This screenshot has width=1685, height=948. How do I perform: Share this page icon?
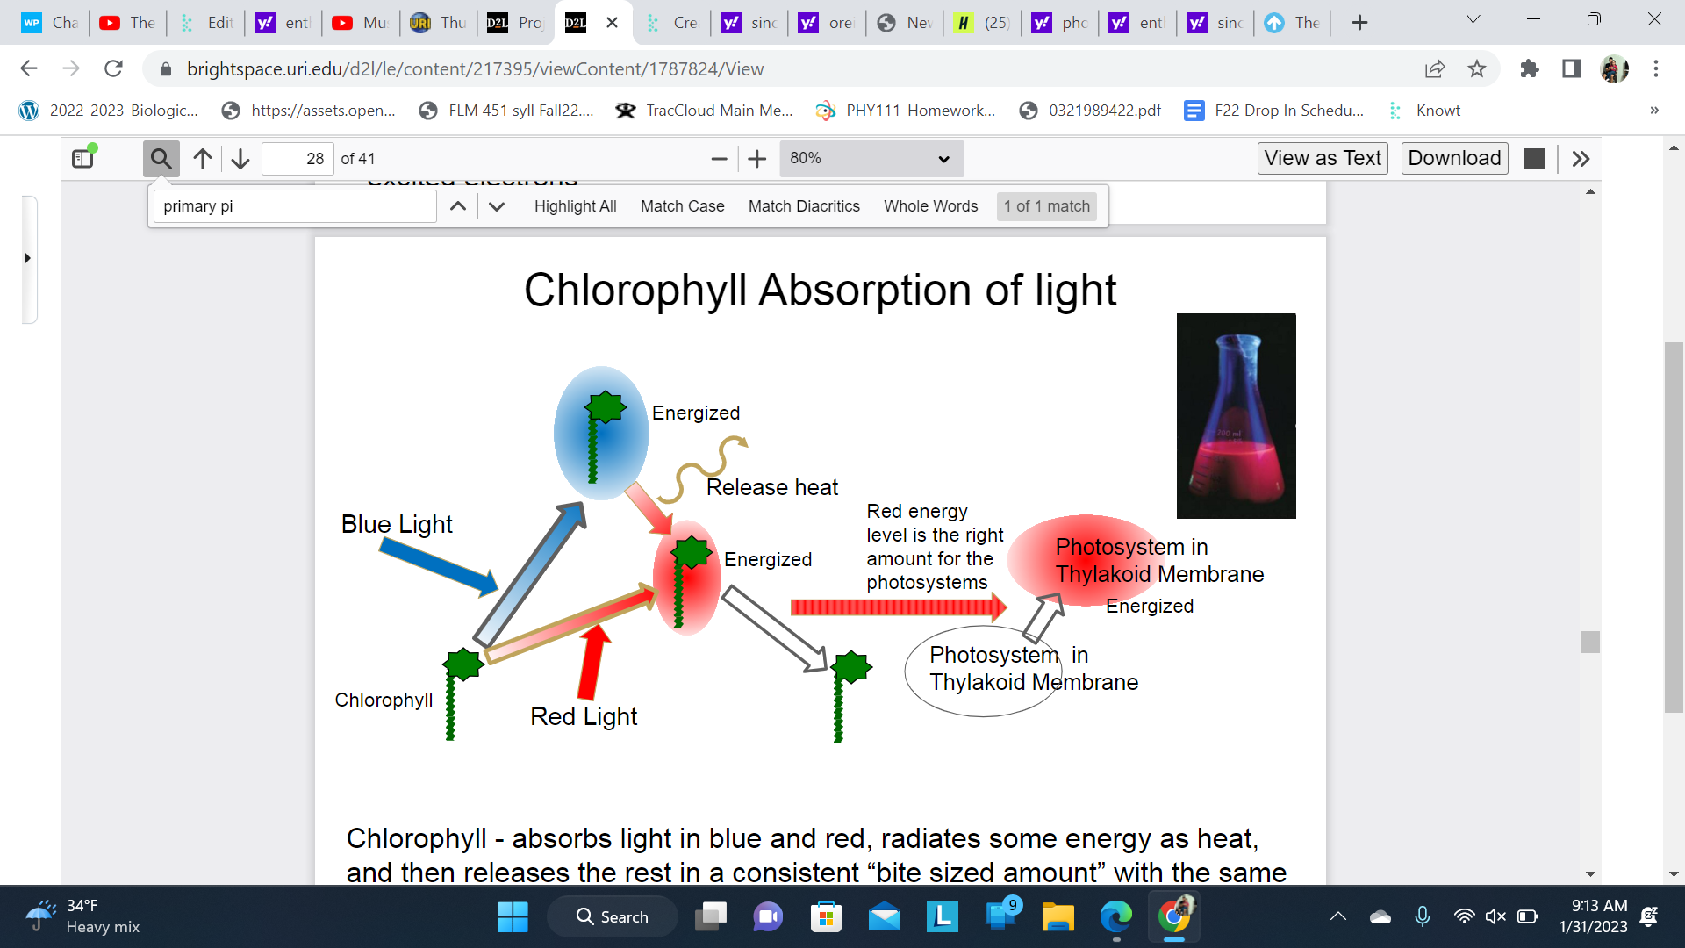point(1435,68)
